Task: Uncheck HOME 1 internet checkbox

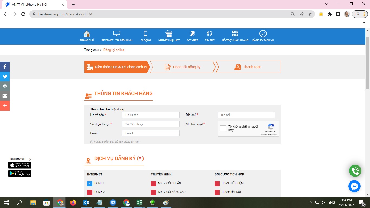Action: click(90, 184)
